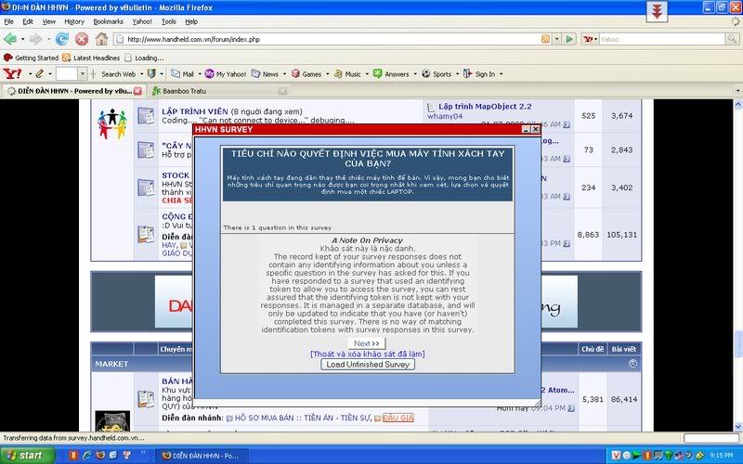The width and height of the screenshot is (743, 464).
Task: Open the Mail dropdown arrow
Action: click(x=200, y=74)
